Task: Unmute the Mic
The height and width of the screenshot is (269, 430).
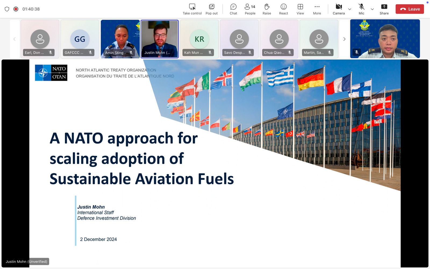Action: point(361,9)
